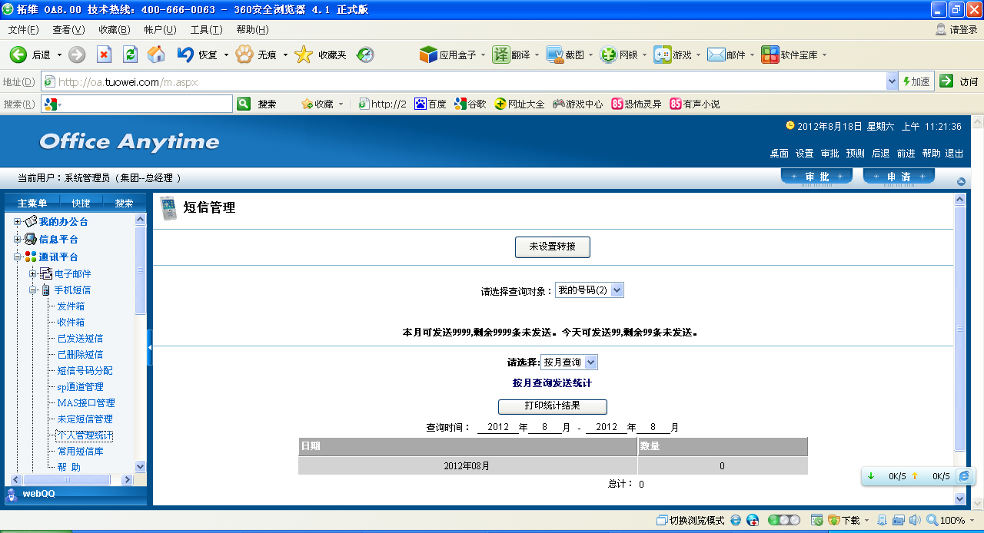Click the green search magnifier button

click(244, 104)
